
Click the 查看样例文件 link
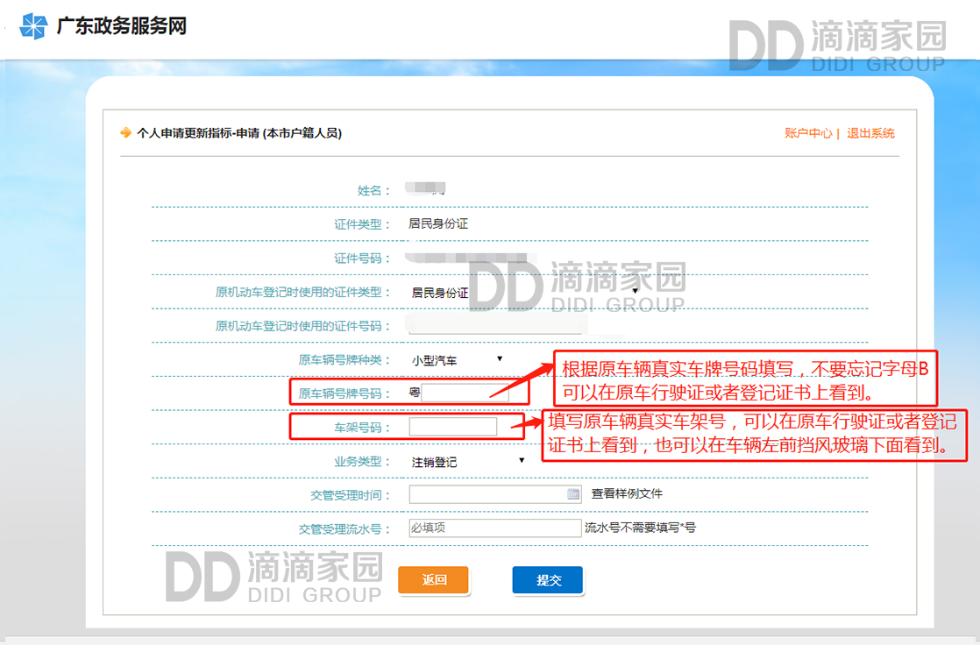pyautogui.click(x=627, y=493)
